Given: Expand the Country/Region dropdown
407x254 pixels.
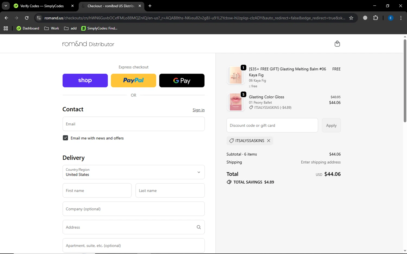Looking at the screenshot, I should tap(133, 172).
